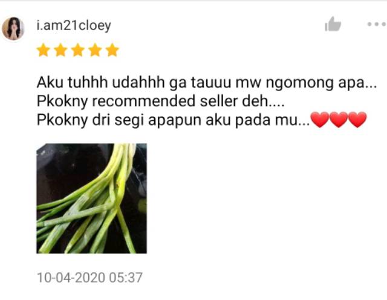
Task: Open the green vegetable review photo
Action: point(91,198)
